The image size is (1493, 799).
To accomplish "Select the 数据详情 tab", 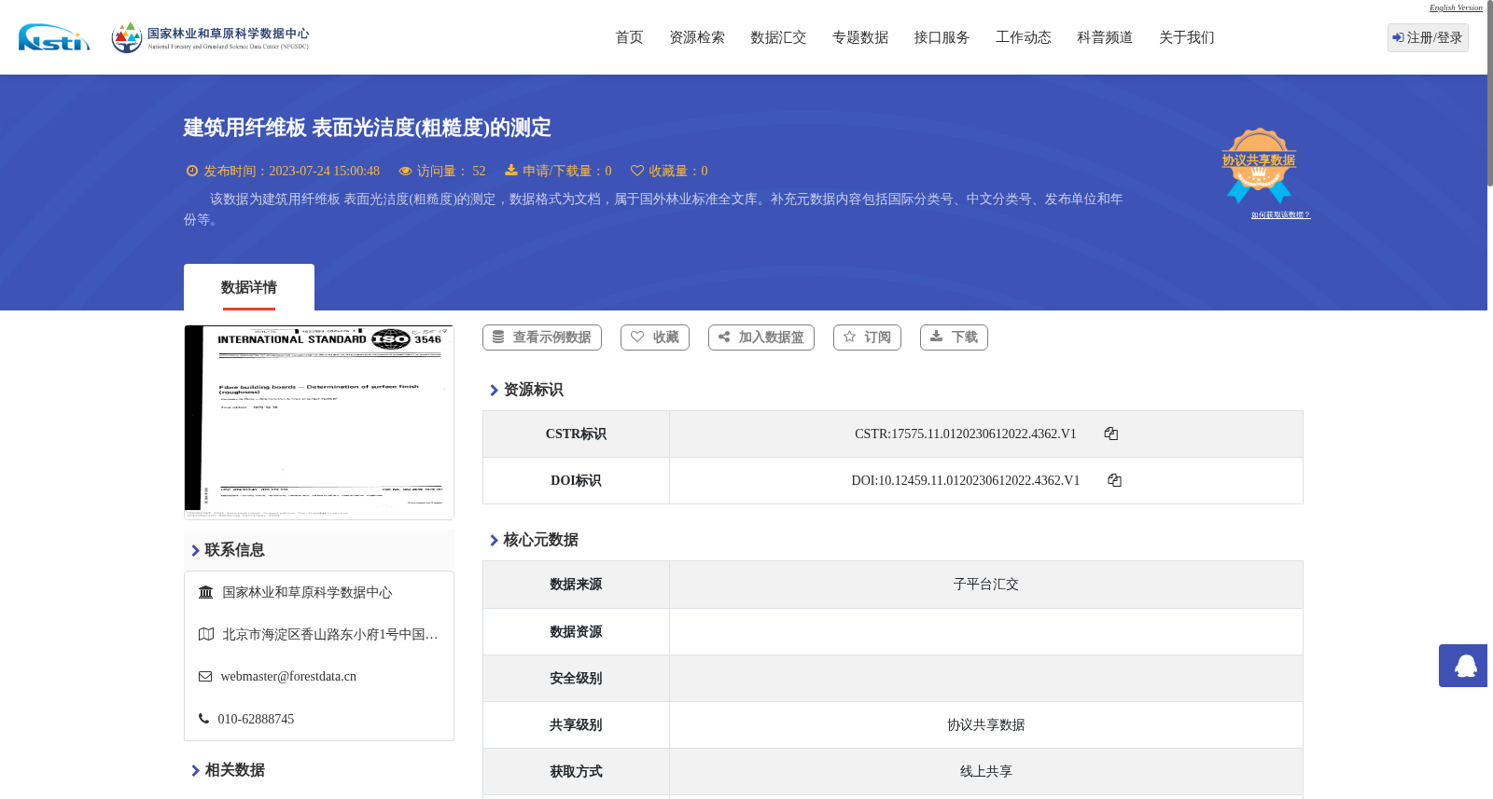I will [249, 287].
